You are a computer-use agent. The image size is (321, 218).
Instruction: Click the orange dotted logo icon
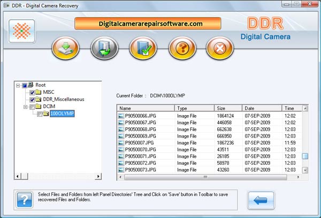pos(22,31)
